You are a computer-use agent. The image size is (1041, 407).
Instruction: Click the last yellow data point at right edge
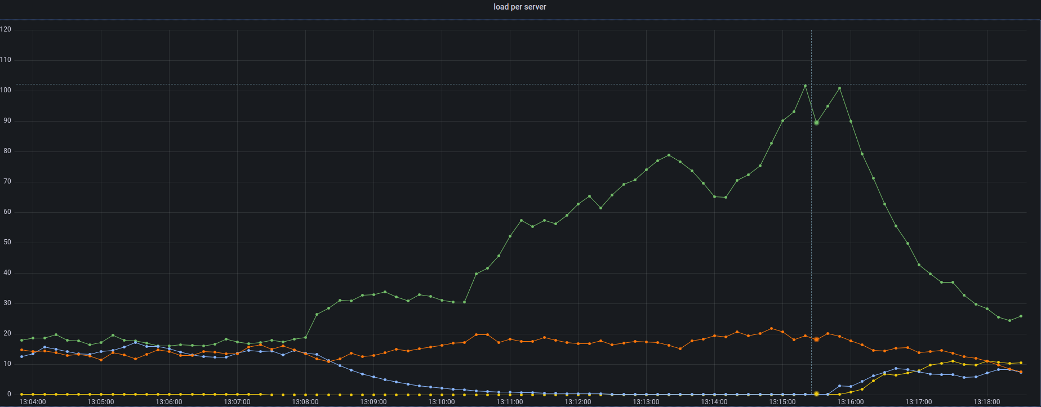[1021, 363]
